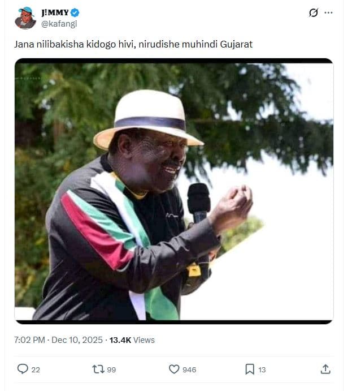Click the J!MMY display name
The width and height of the screenshot is (352, 391).
click(x=54, y=12)
